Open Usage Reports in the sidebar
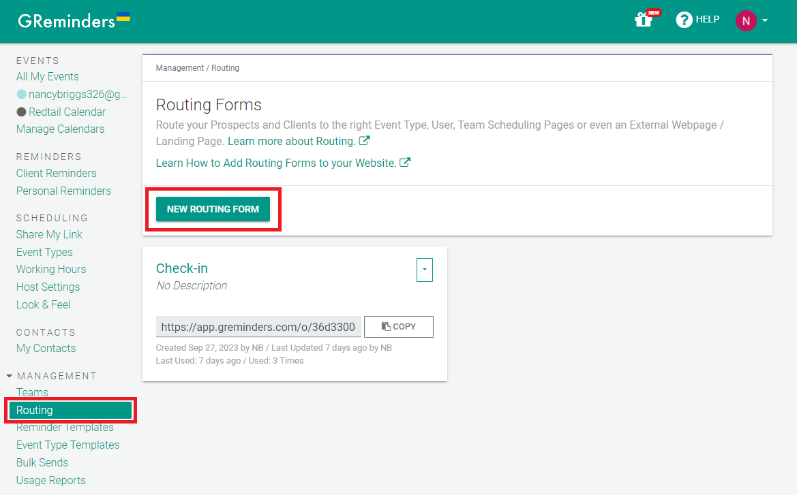797x495 pixels. point(50,480)
